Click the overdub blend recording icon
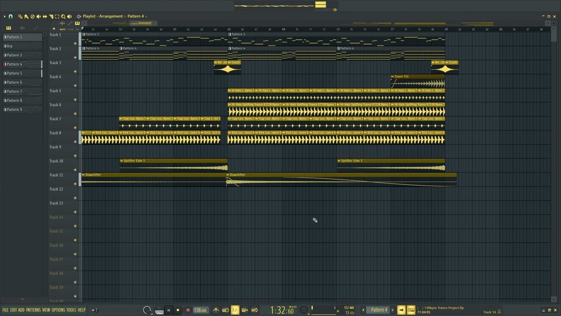The width and height of the screenshot is (561, 316). coord(245,310)
